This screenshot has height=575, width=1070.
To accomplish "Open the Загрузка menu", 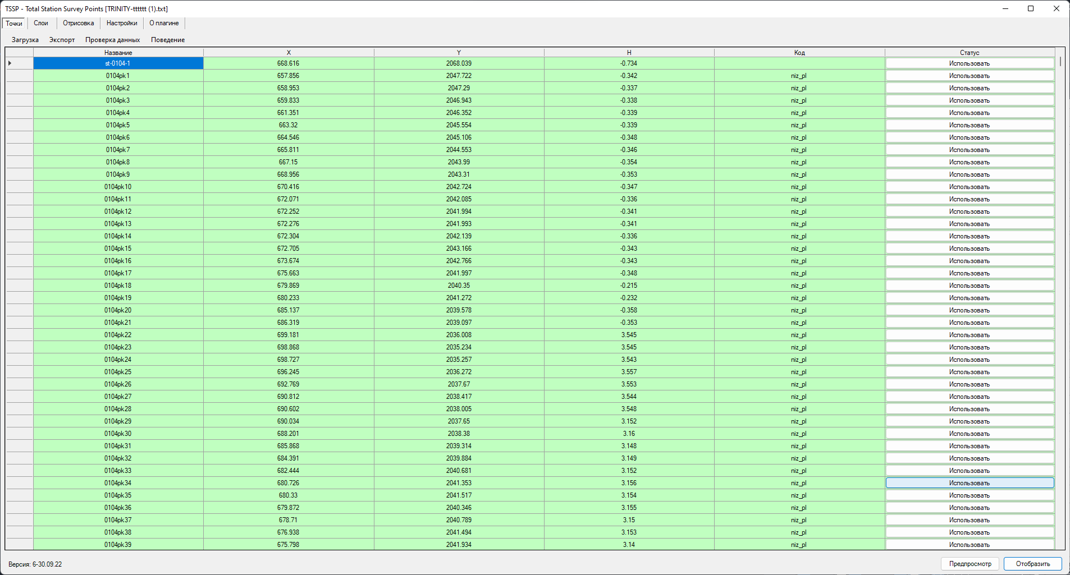I will click(25, 40).
